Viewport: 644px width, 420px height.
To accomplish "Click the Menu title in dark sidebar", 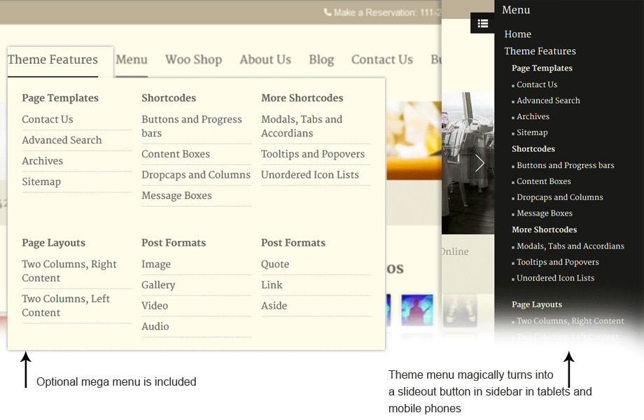I will (x=516, y=10).
